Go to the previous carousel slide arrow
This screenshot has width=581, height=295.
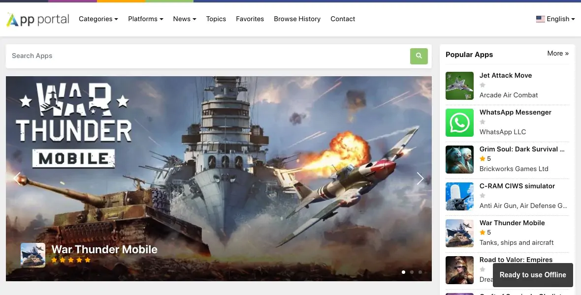pyautogui.click(x=17, y=178)
